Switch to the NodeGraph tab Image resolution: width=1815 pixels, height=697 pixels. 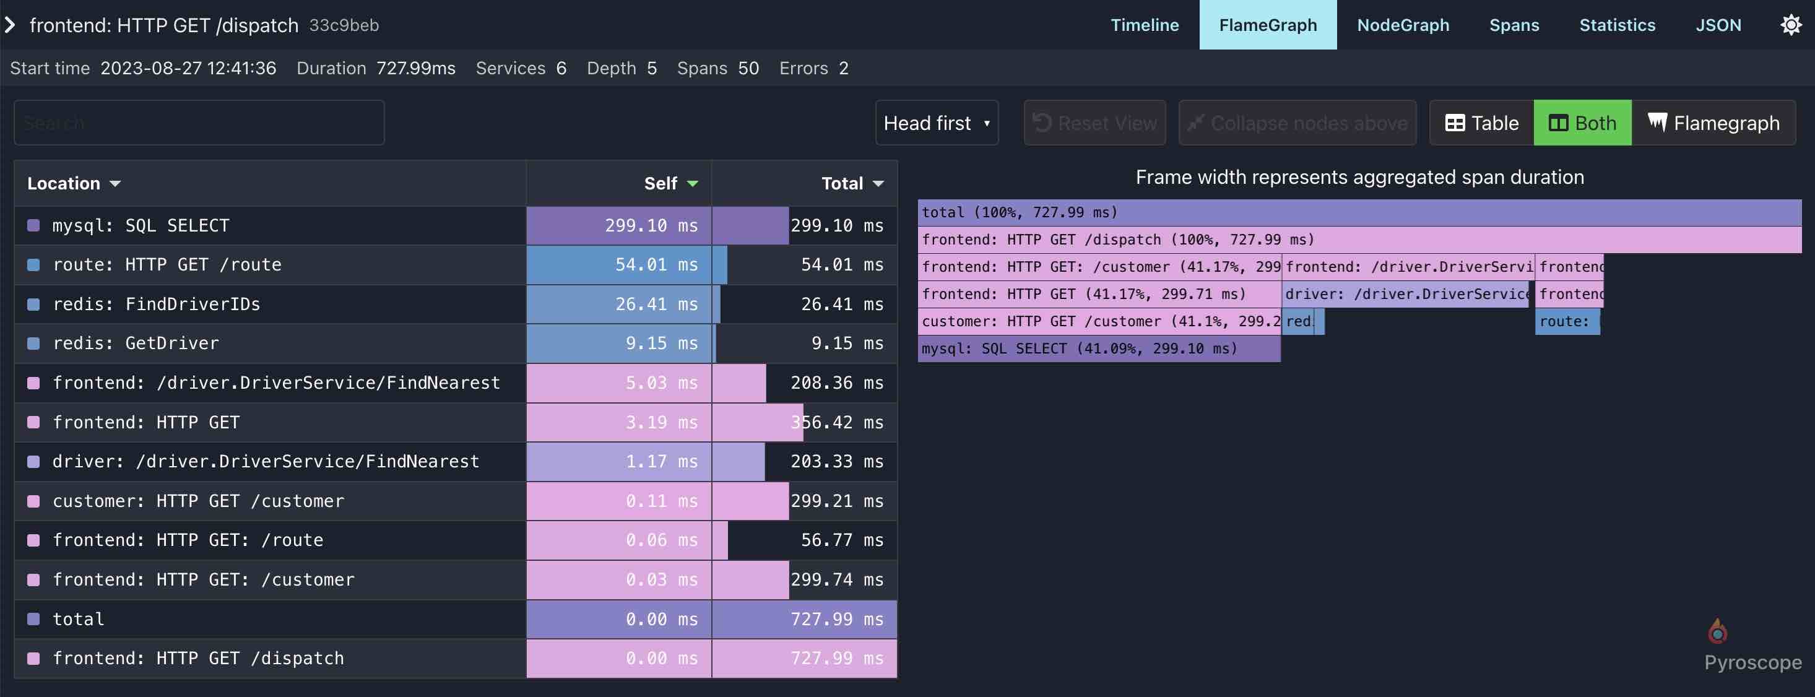click(1404, 24)
